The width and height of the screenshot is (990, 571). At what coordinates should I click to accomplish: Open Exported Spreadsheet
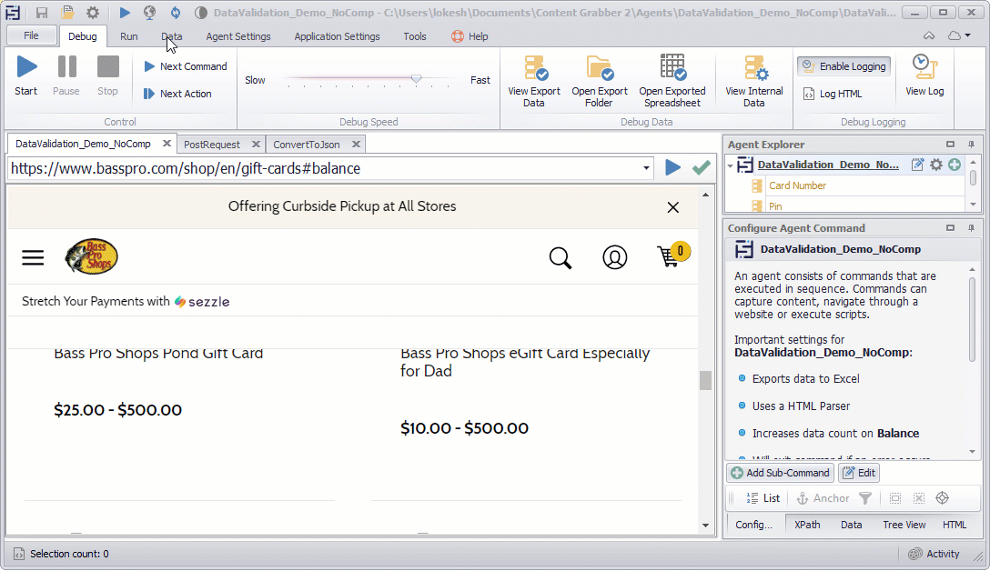tap(672, 80)
